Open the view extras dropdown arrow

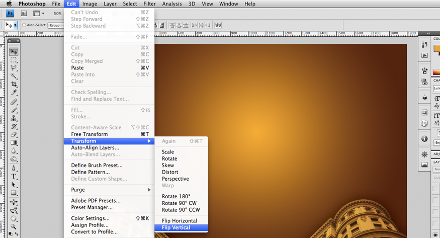43,13
